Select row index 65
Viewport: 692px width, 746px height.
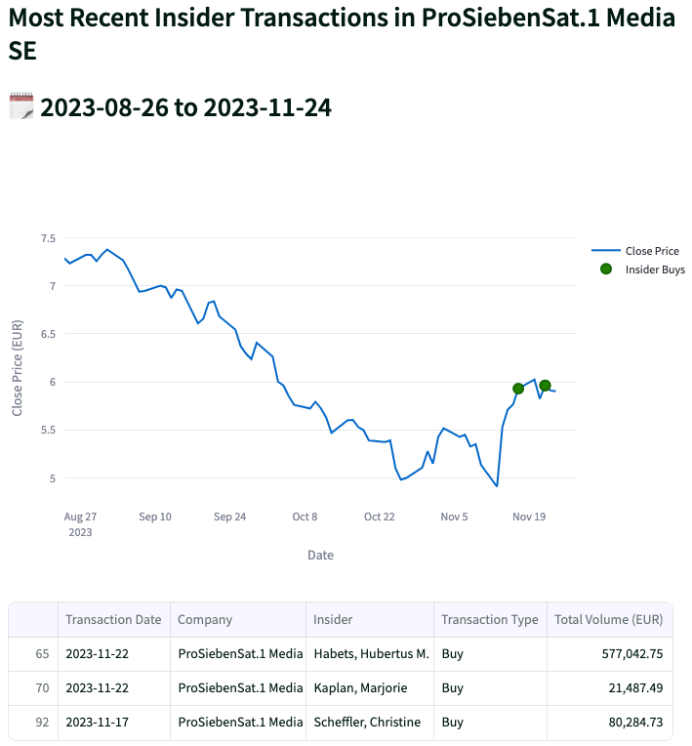[x=33, y=654]
